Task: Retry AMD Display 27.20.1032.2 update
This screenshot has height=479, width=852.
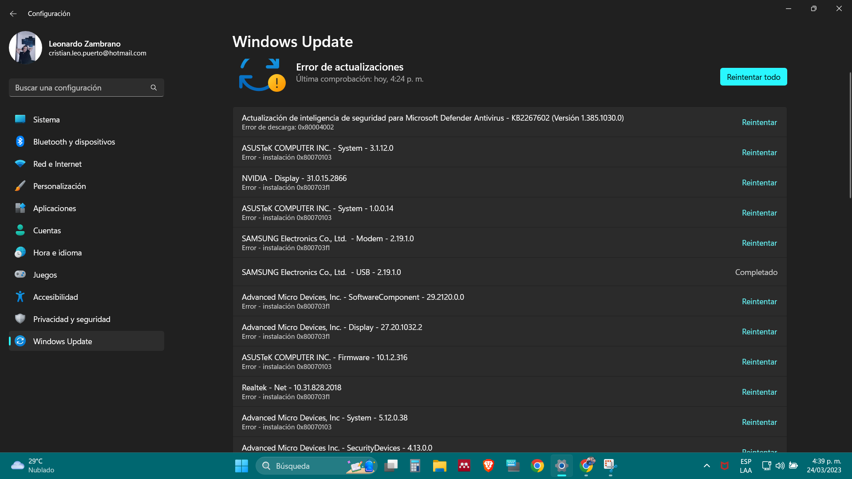Action: pos(759,332)
